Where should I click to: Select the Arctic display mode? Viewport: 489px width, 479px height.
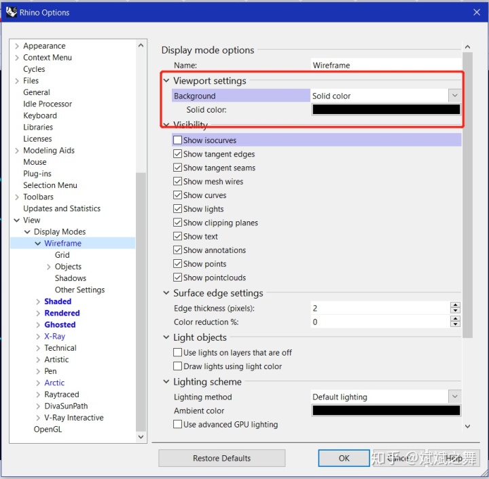pos(54,383)
